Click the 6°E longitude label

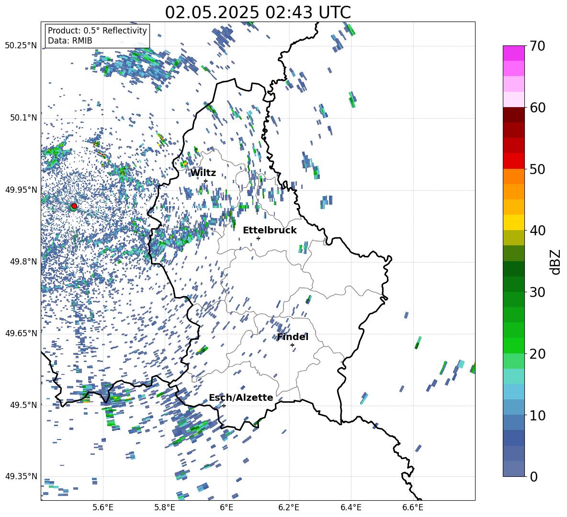[x=227, y=508]
